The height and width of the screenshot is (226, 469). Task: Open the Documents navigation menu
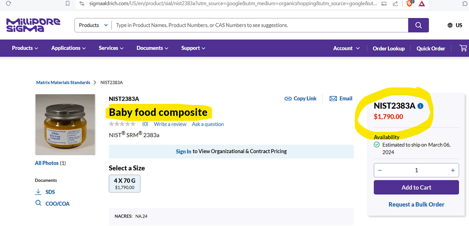click(152, 48)
